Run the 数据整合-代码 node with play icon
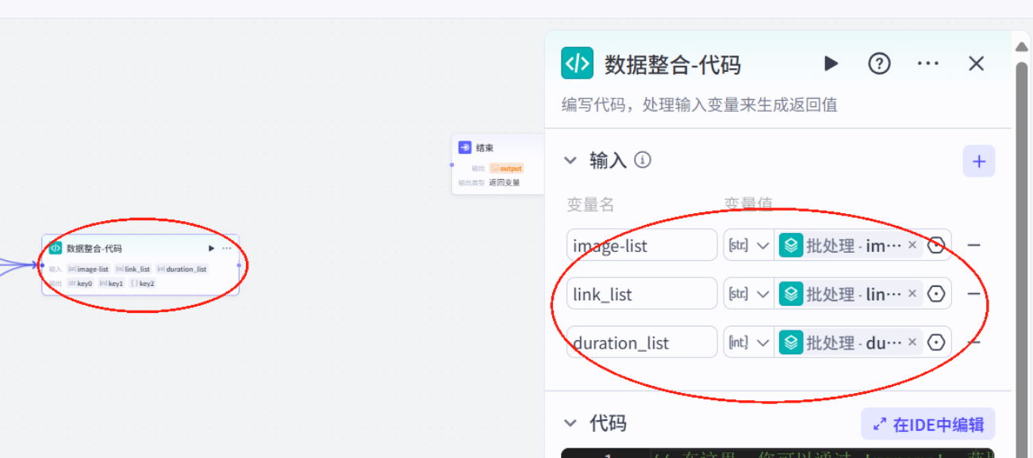 coord(831,63)
